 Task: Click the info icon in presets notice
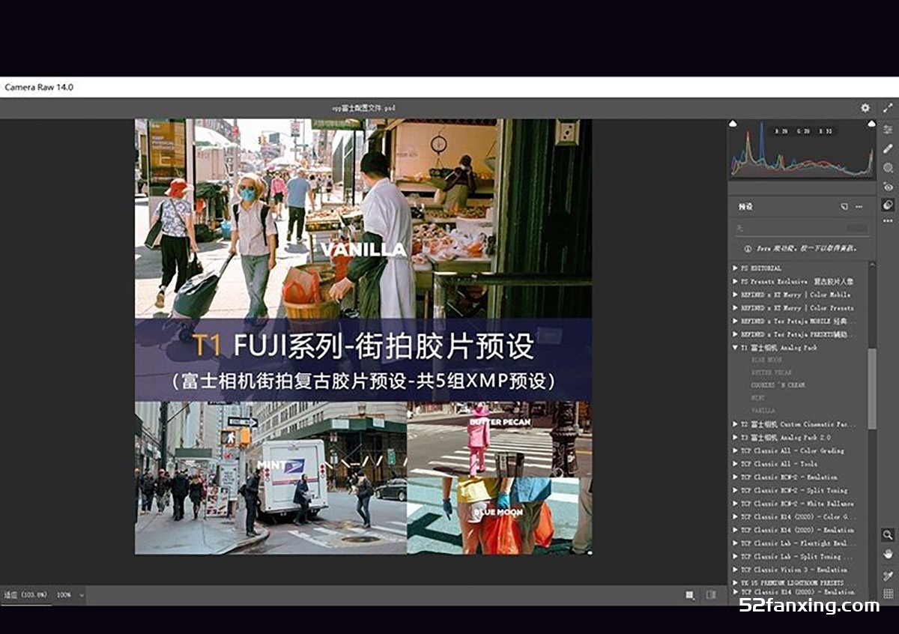[748, 248]
